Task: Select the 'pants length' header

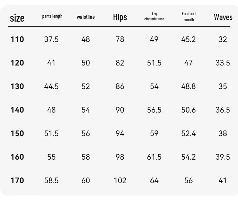Action: point(52,16)
